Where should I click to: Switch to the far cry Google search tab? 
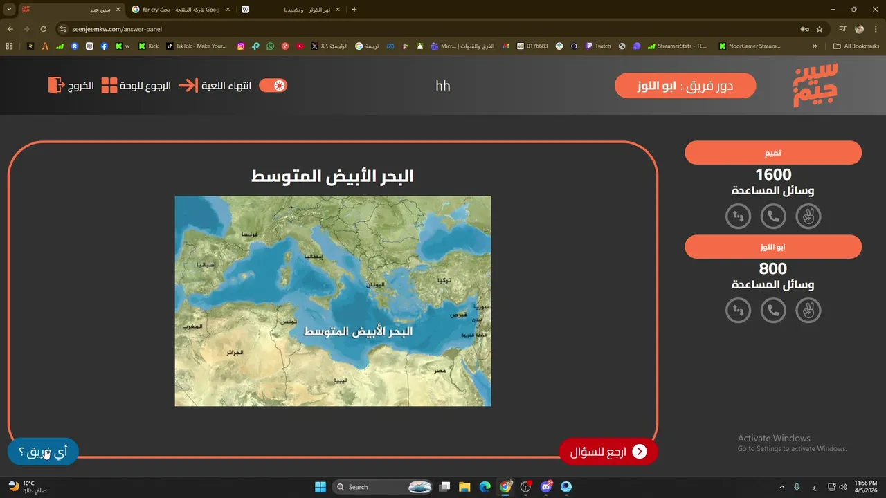pos(180,10)
